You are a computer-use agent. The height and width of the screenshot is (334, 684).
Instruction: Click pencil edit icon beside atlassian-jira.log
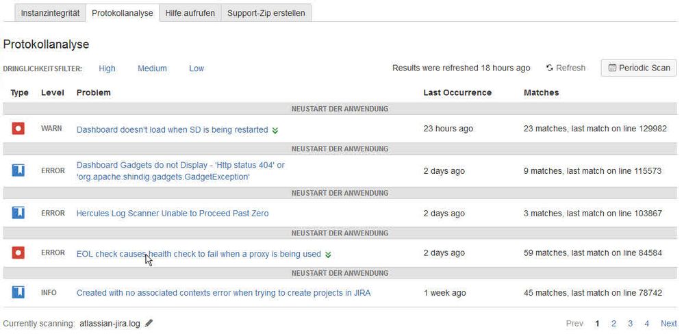tap(149, 323)
